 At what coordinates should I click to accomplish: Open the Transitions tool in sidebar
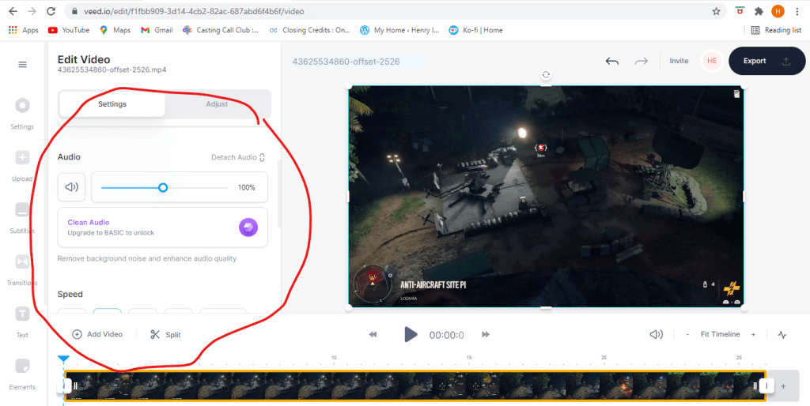22,262
